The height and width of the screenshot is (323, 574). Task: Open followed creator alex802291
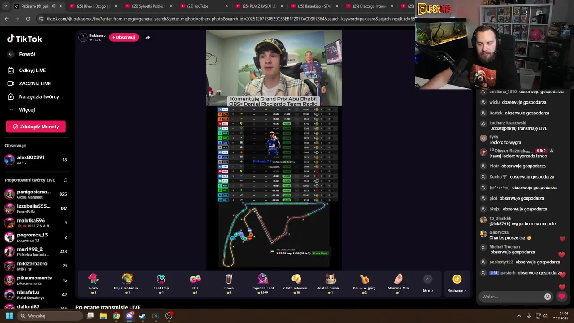pyautogui.click(x=36, y=160)
